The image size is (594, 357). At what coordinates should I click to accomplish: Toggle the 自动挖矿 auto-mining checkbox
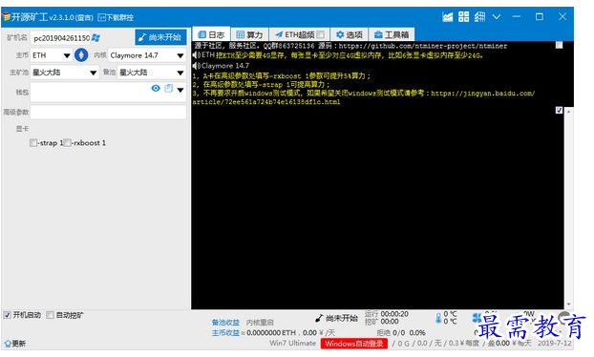[x=50, y=315]
